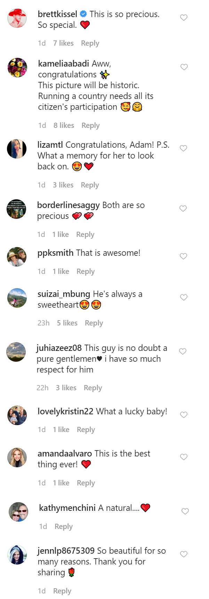Viewport: 209px width, 599px height.
Task: Like kathymenchini's comment heart icon
Action: pos(185,511)
